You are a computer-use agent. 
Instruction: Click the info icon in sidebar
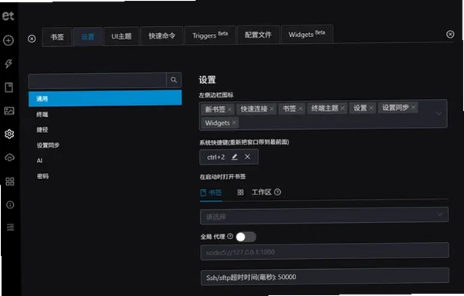point(10,205)
